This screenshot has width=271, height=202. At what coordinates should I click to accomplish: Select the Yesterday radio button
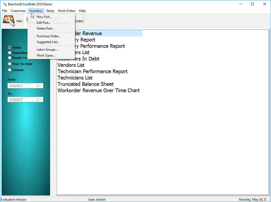pyautogui.click(x=10, y=53)
